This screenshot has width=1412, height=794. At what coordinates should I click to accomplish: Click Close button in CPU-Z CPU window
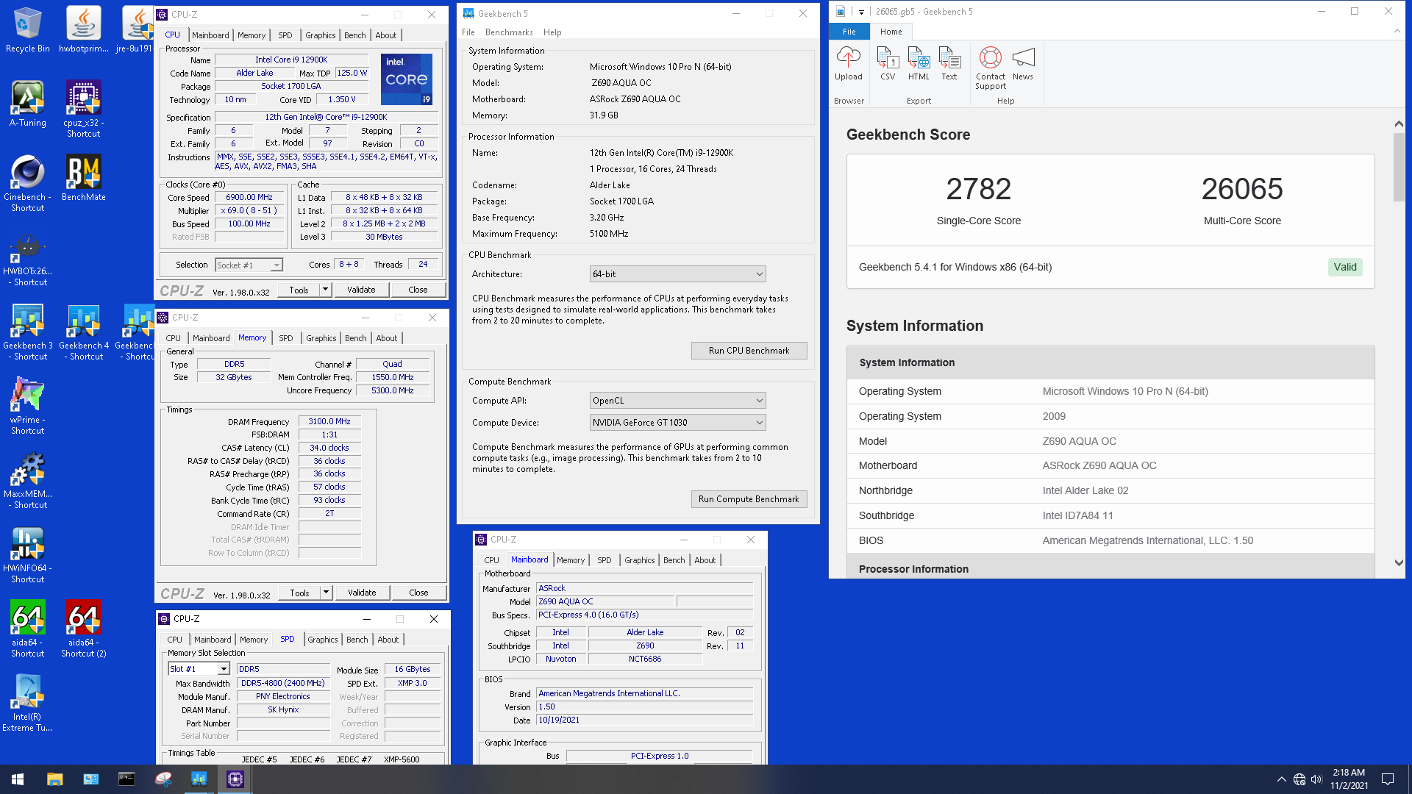pyautogui.click(x=418, y=290)
